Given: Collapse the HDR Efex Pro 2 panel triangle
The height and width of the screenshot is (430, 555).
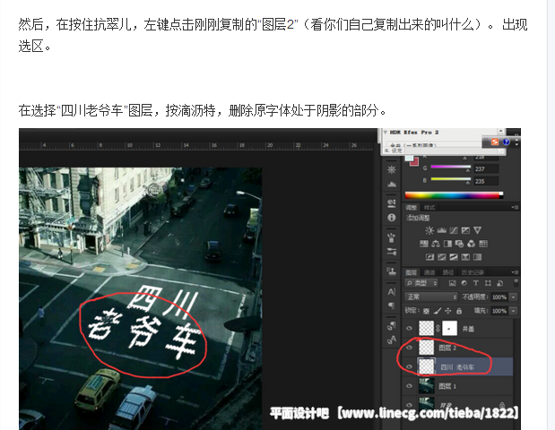Looking at the screenshot, I should (386, 132).
